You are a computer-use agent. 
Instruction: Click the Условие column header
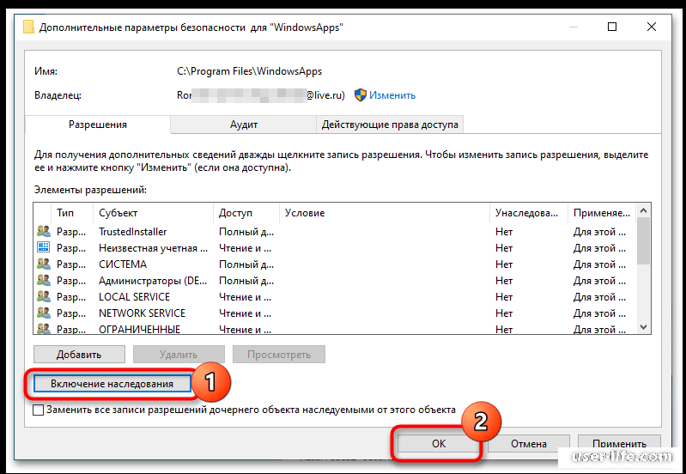[x=385, y=213]
